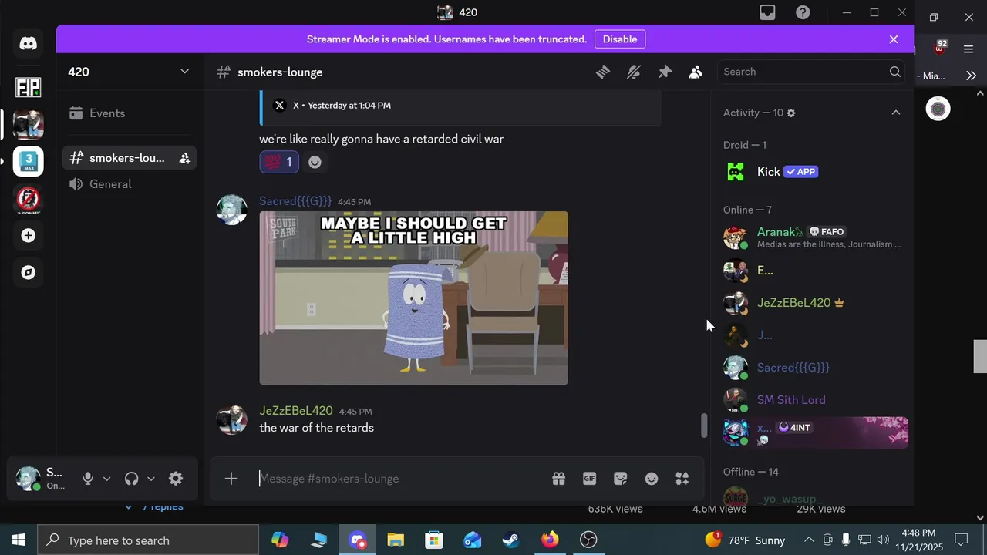
Task: Toggle the 100 reaction on message
Action: (x=279, y=162)
